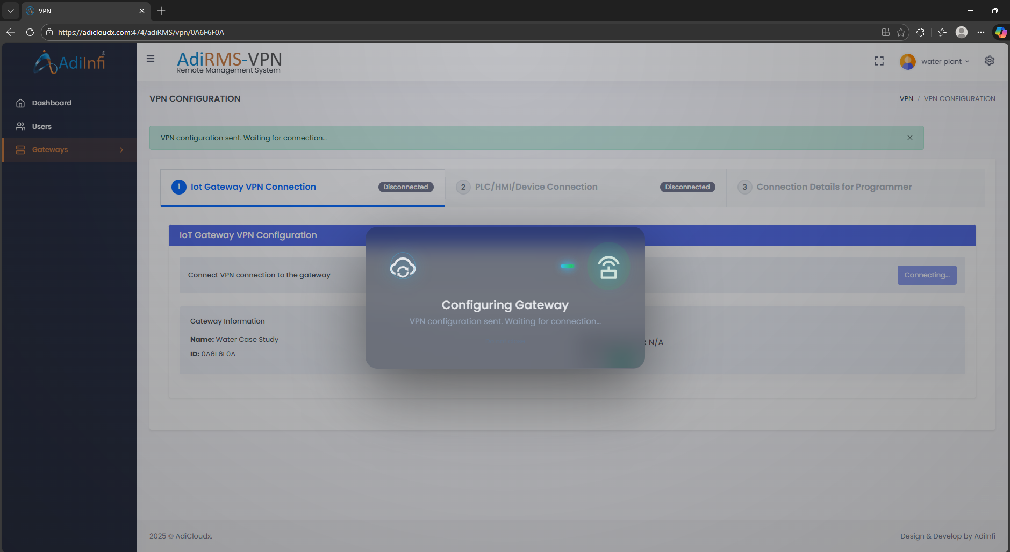Click the AdiInfi logo in sidebar
Screen dimensions: 1010x552
(70, 62)
